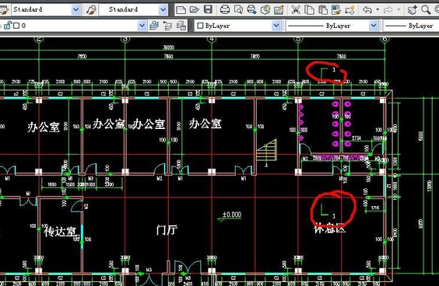This screenshot has width=439, height=286.
Task: Expand the multileader style Standard dropdown
Action: (163, 10)
